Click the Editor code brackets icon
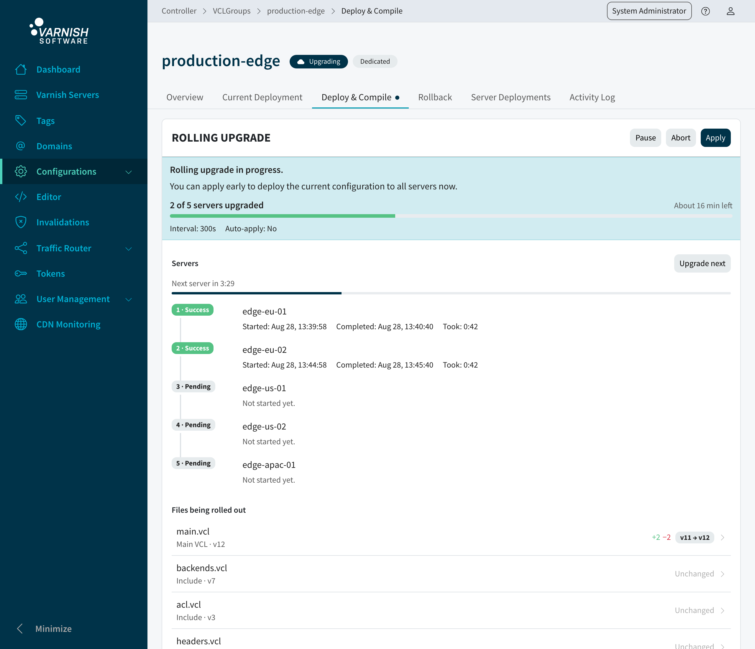Viewport: 755px width, 649px height. click(x=21, y=197)
